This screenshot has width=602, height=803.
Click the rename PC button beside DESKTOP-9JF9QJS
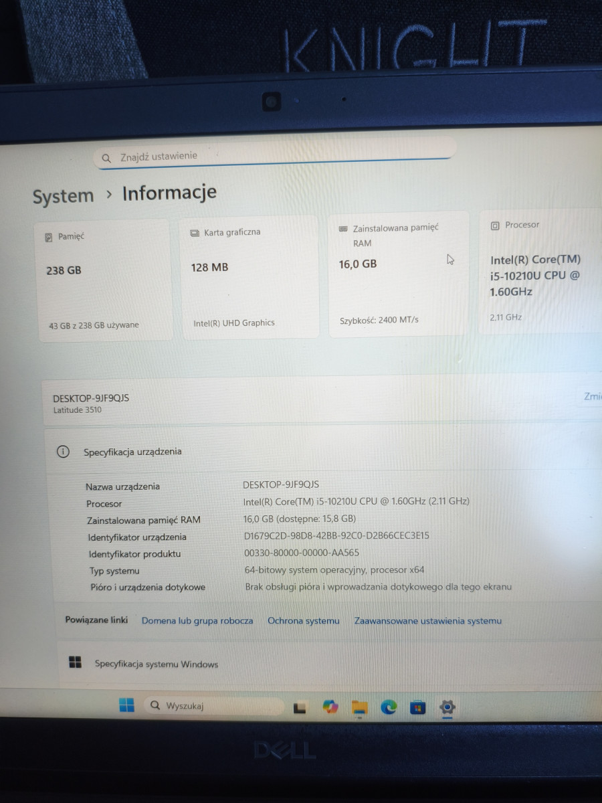click(x=591, y=396)
